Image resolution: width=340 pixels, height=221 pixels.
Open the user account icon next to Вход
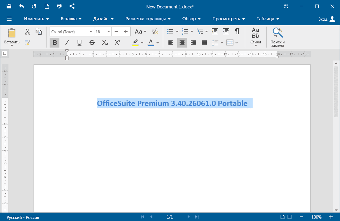332,19
